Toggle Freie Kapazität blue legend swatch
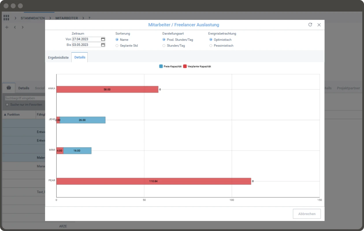This screenshot has width=364, height=231. point(161,66)
